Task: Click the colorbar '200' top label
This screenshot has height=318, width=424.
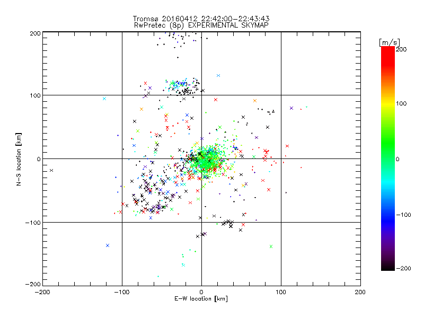Action: coord(401,49)
